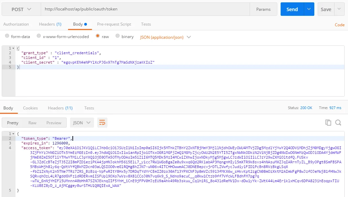Select the form-data radio option
The height and width of the screenshot is (197, 348).
(x=7, y=36)
